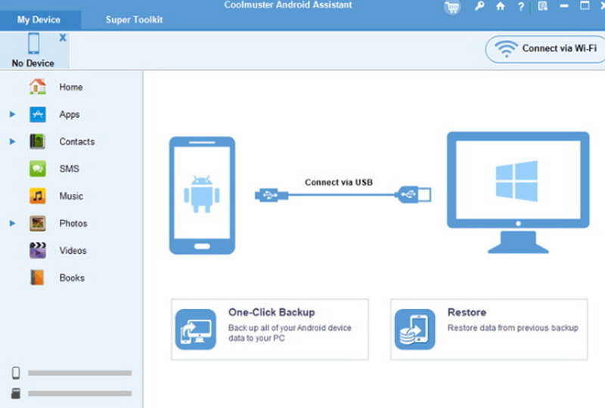Click the Home house icon in sidebar
Viewport: 605px width, 408px height.
[x=37, y=87]
